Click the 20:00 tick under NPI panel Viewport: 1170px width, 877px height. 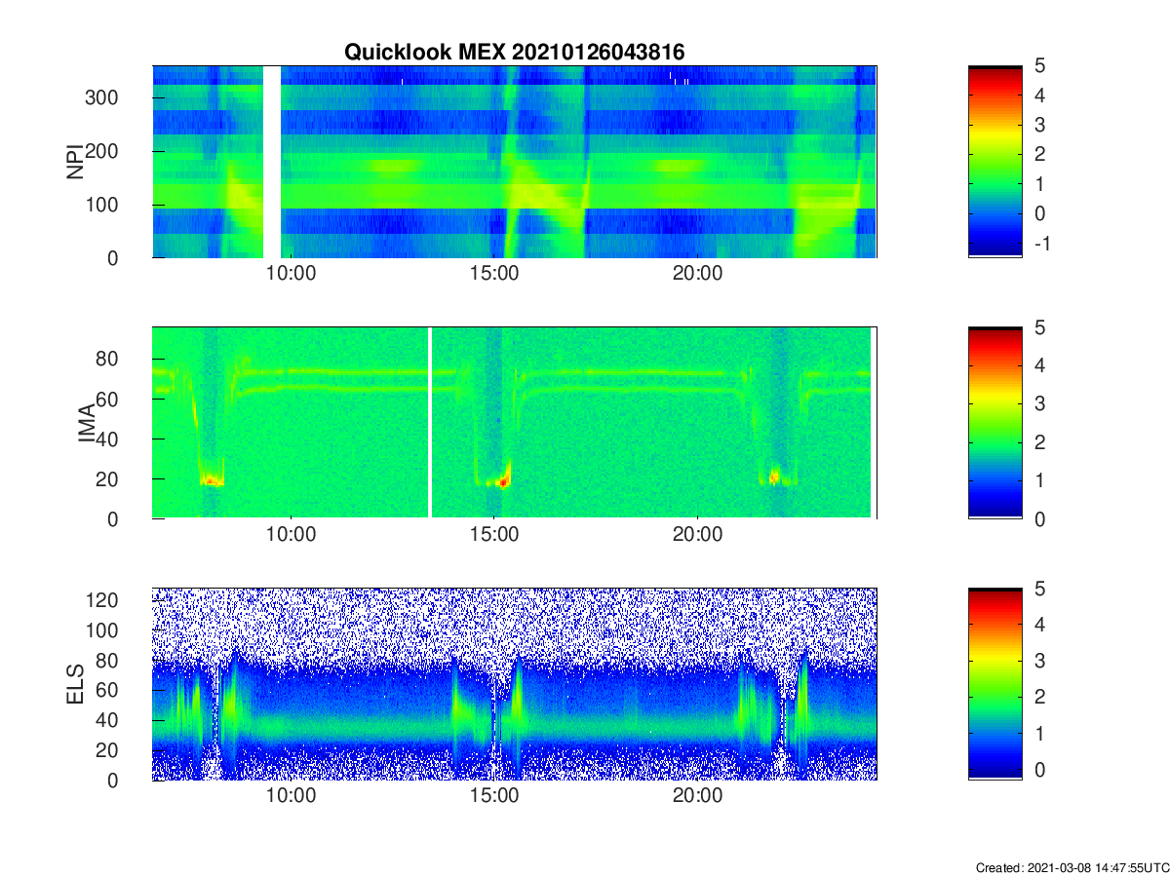(x=698, y=274)
